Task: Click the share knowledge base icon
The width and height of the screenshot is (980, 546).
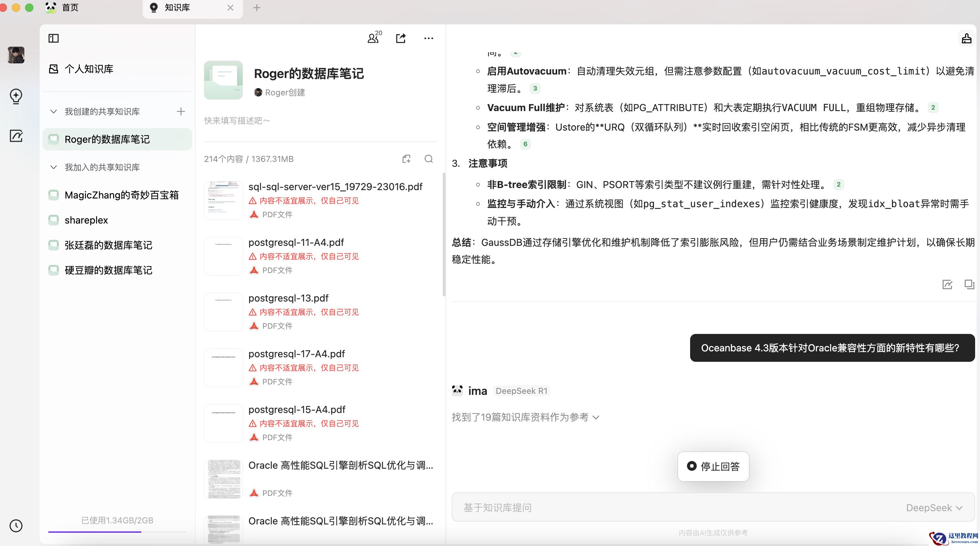Action: pos(401,38)
